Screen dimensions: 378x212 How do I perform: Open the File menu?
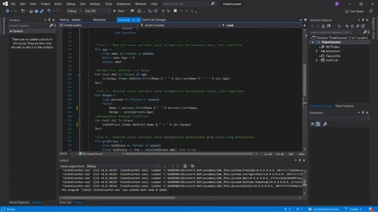[13, 4]
